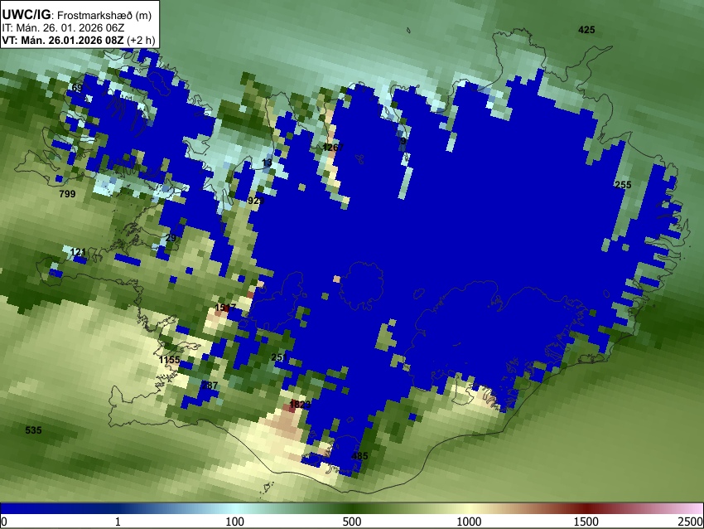Click the 2500 tick on the color scale
This screenshot has width=704, height=529.
691,522
